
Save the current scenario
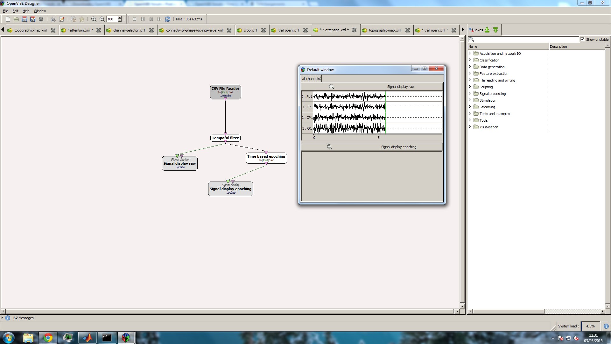point(25,19)
